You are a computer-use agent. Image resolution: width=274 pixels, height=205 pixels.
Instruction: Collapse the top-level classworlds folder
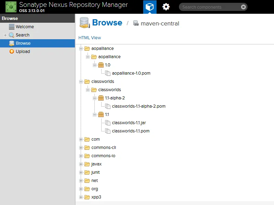(x=81, y=82)
